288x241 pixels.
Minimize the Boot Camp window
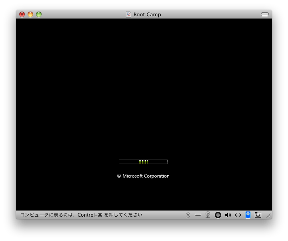(30, 14)
